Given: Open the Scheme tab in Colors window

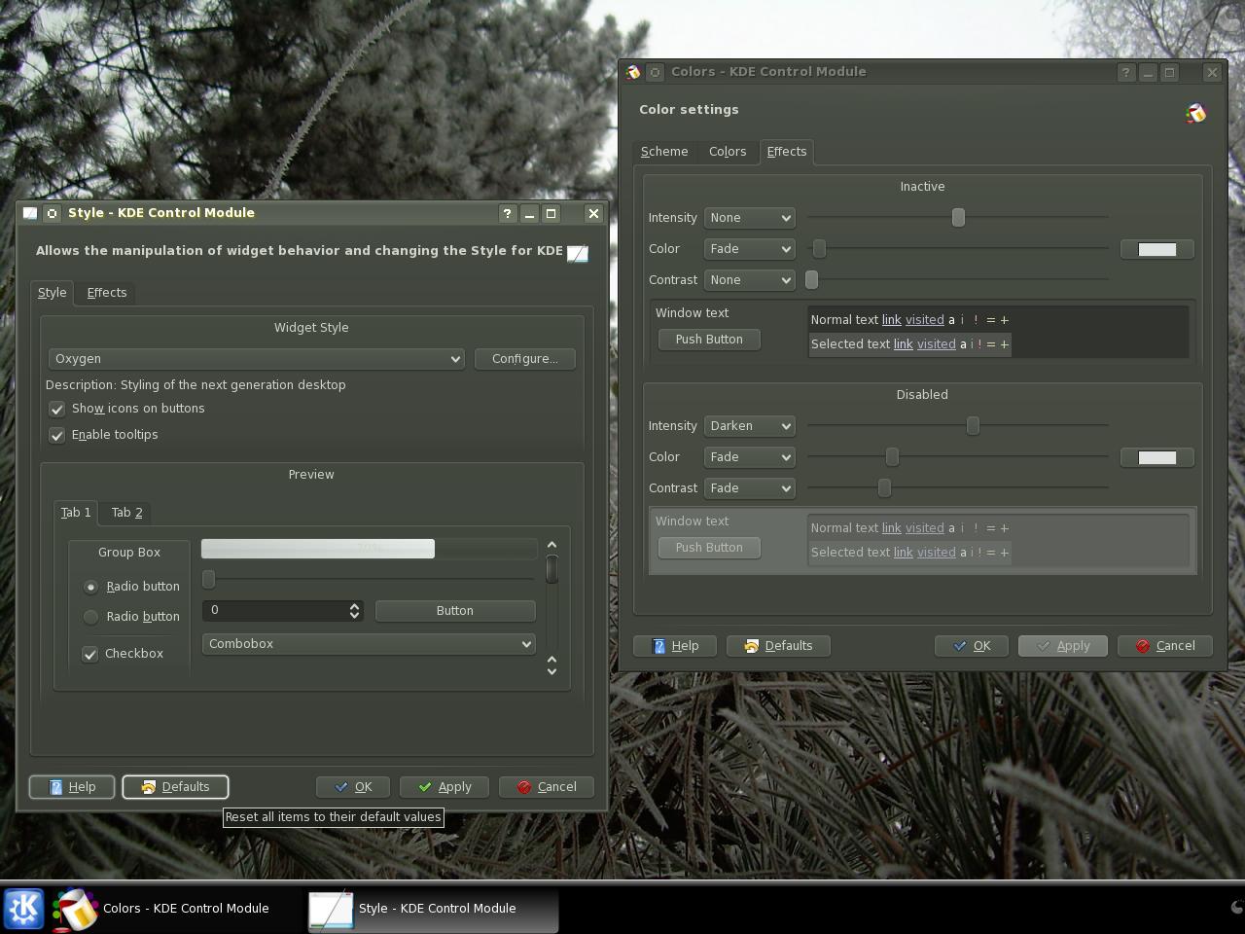Looking at the screenshot, I should (664, 152).
